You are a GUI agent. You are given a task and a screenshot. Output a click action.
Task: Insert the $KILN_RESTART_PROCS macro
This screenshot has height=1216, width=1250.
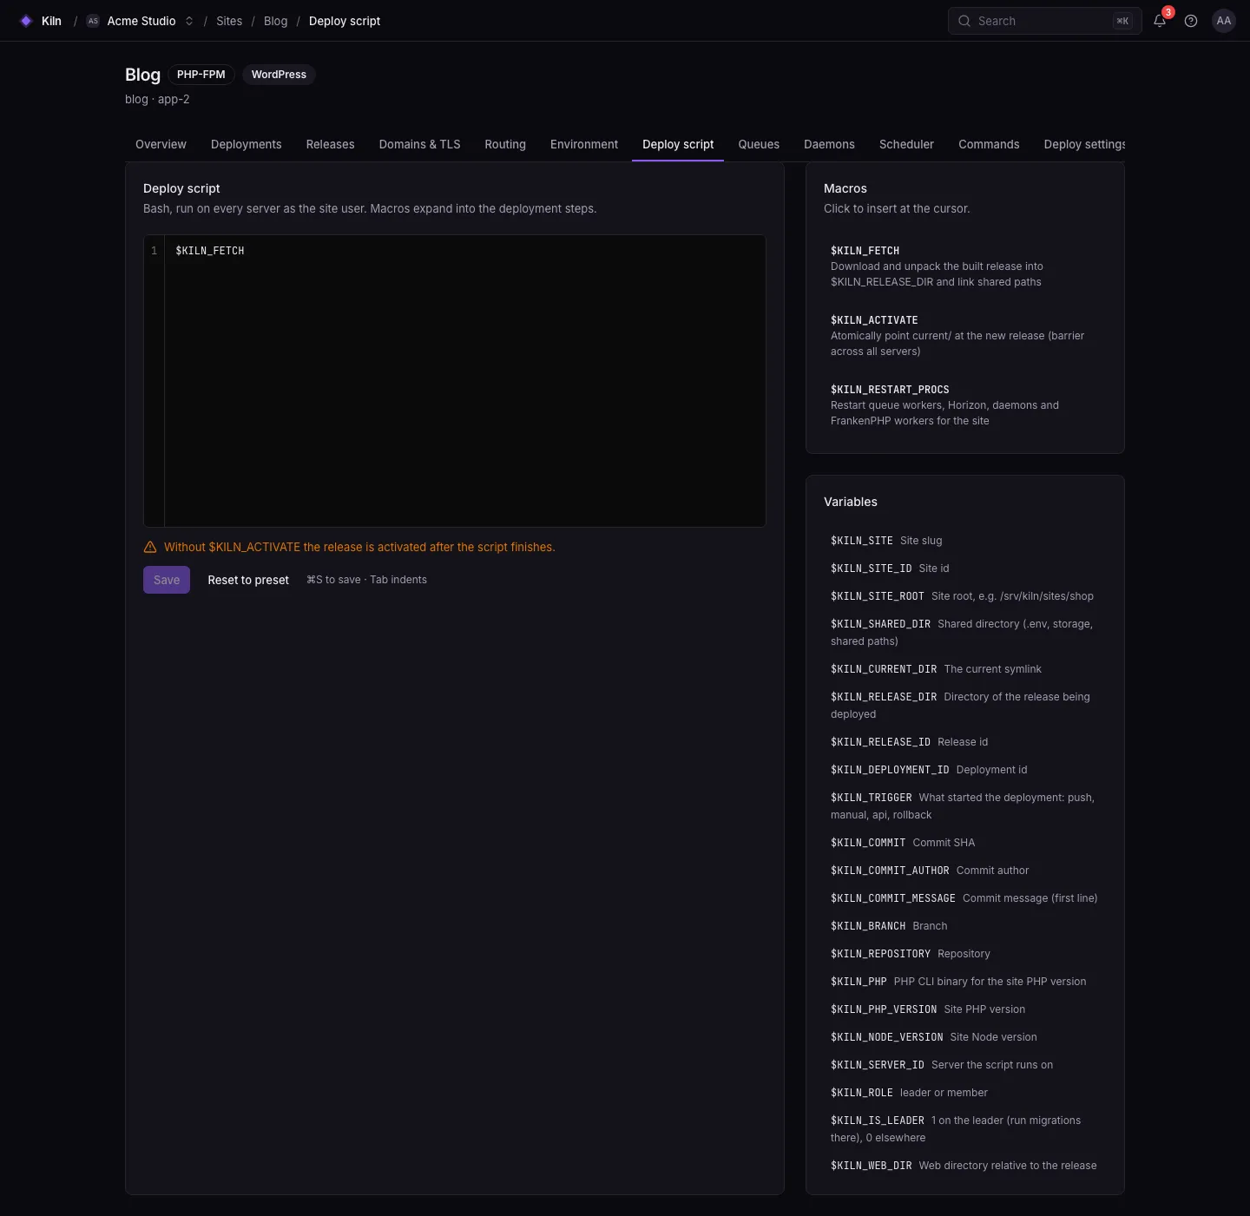(965, 404)
